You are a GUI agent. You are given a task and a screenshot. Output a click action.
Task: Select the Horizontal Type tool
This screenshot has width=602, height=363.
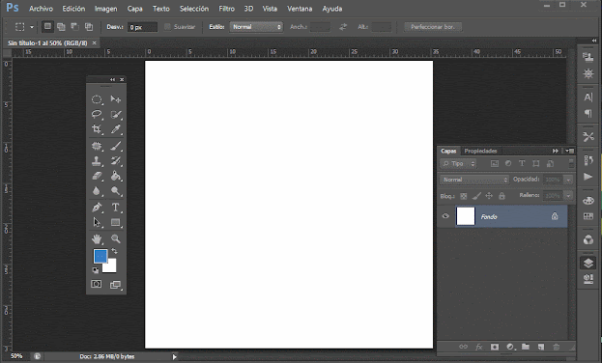(116, 208)
